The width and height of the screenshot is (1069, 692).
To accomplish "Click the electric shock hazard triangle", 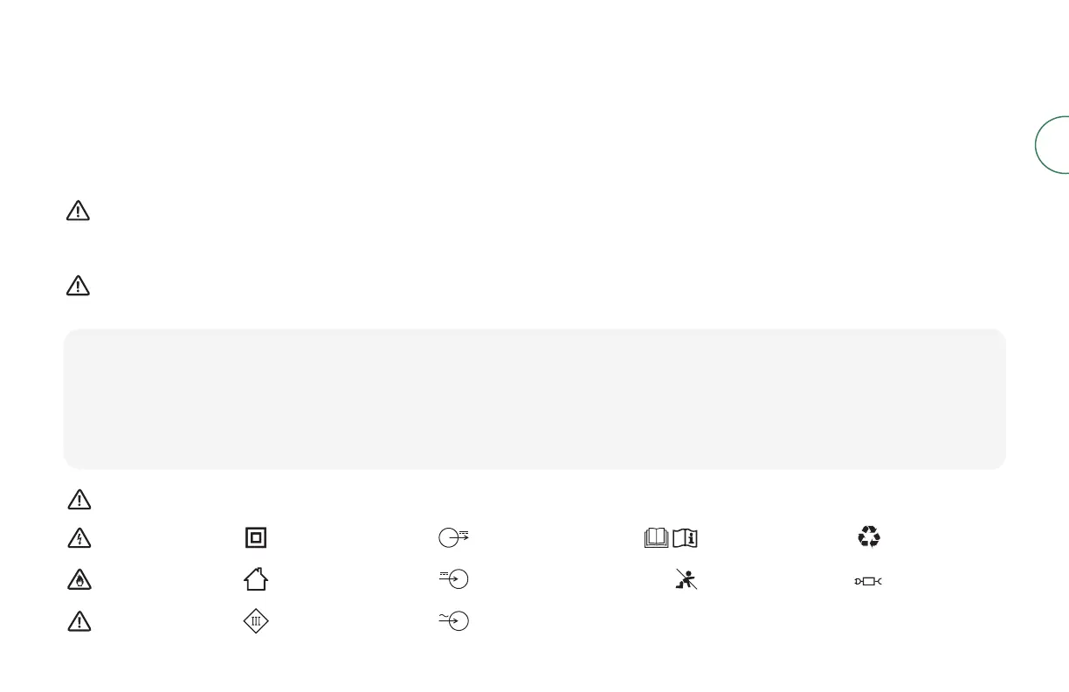I will (79, 538).
